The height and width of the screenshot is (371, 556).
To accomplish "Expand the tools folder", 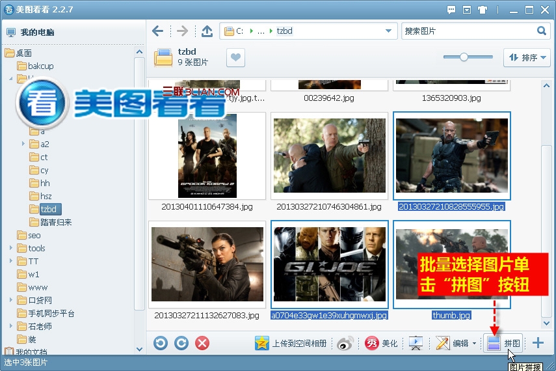I will pos(10,248).
